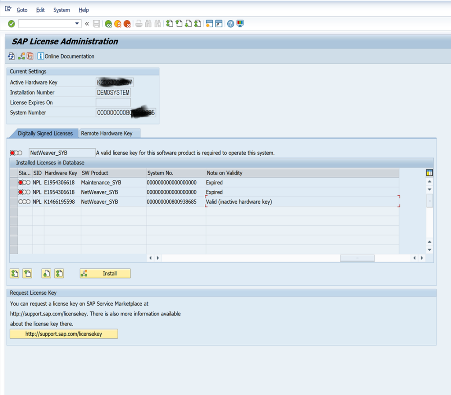
Task: Click the License Expires On field
Action: click(x=113, y=102)
